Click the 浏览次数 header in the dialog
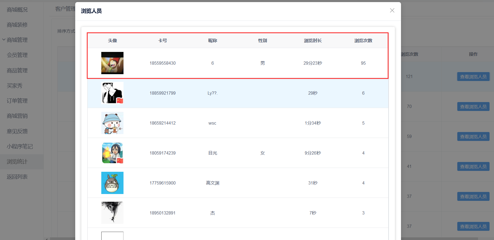The image size is (494, 240). coord(363,41)
